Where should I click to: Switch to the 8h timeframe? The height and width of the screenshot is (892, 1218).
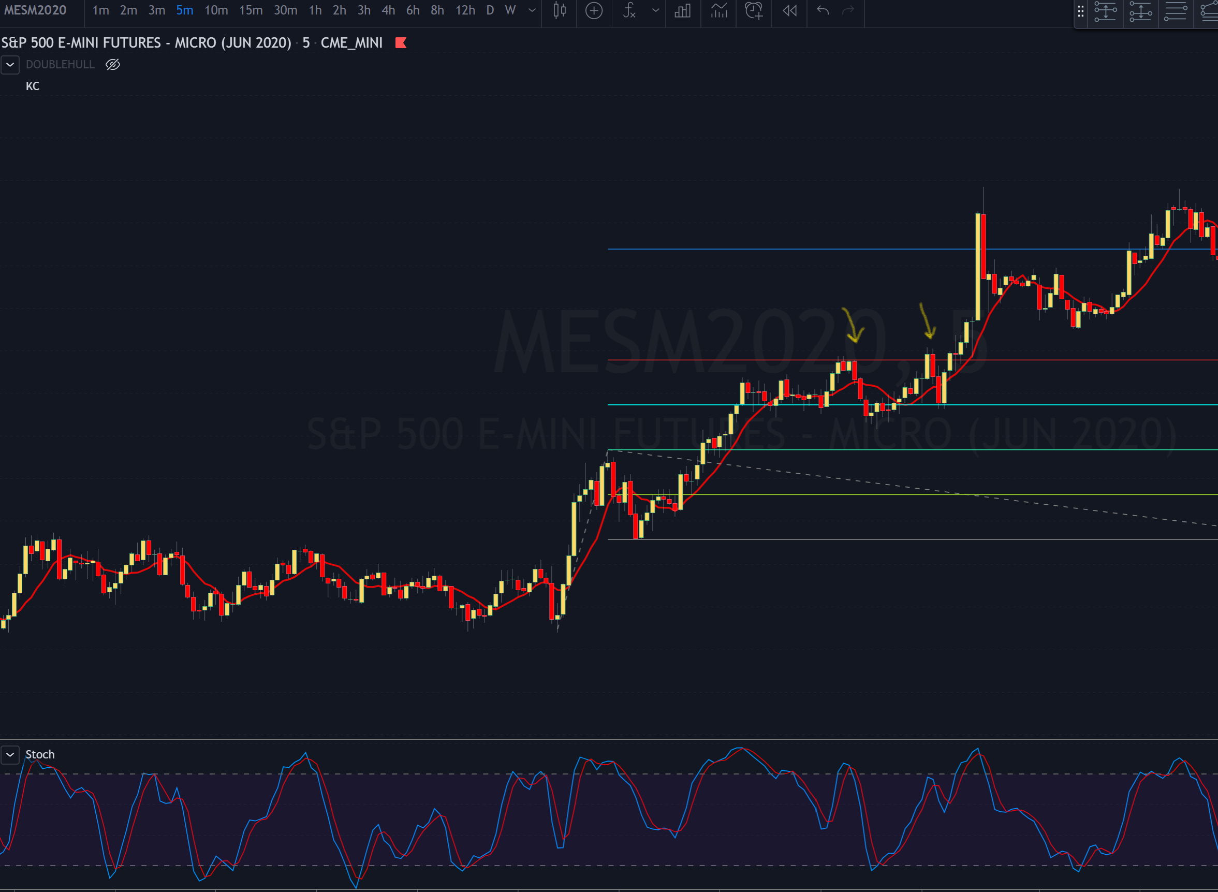coord(437,11)
